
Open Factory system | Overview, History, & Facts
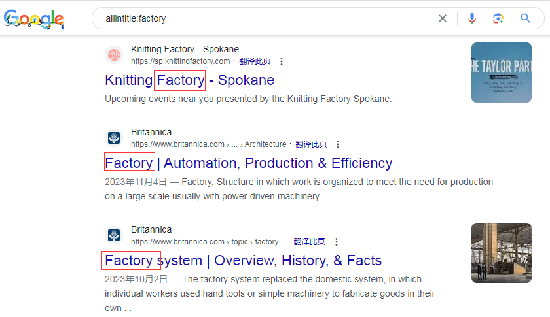click(x=243, y=261)
